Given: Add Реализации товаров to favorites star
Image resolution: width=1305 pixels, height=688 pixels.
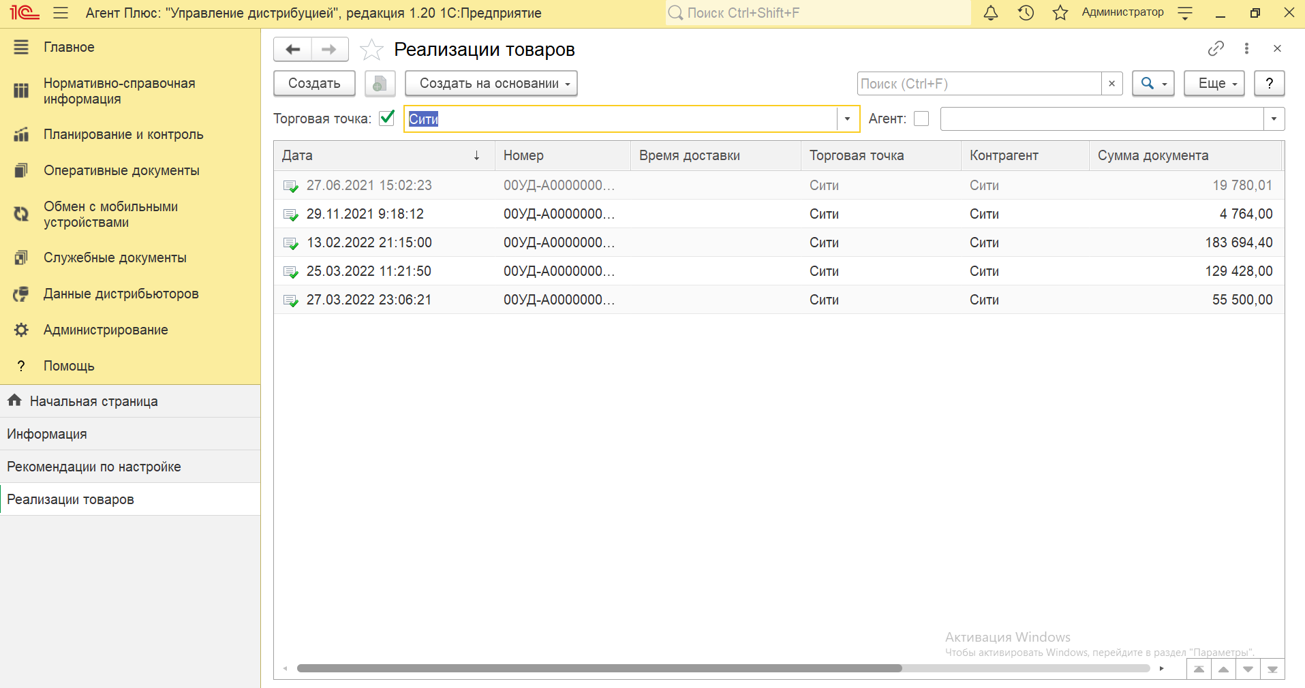Looking at the screenshot, I should coord(371,50).
